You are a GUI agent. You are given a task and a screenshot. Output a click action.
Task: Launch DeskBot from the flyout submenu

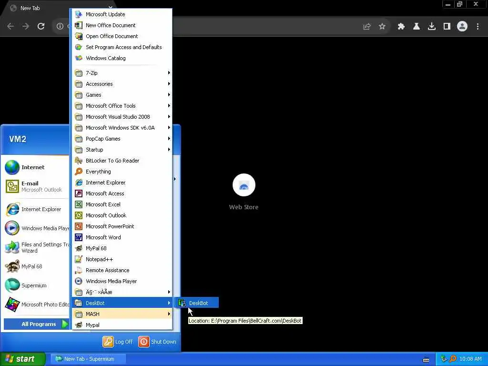point(197,303)
